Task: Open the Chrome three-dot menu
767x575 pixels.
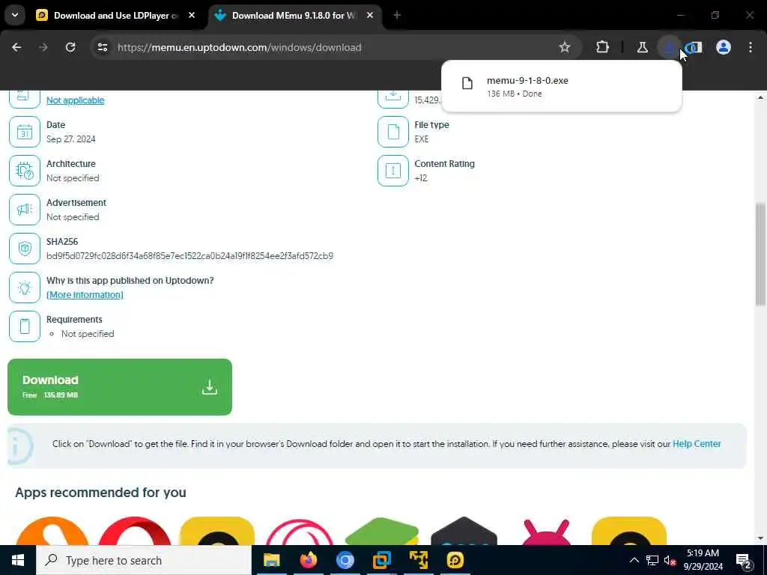Action: pos(751,47)
